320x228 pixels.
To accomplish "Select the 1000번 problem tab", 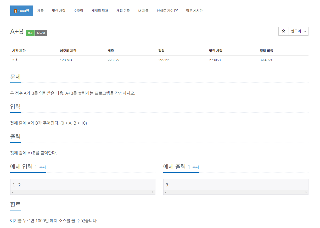I will coord(21,11).
